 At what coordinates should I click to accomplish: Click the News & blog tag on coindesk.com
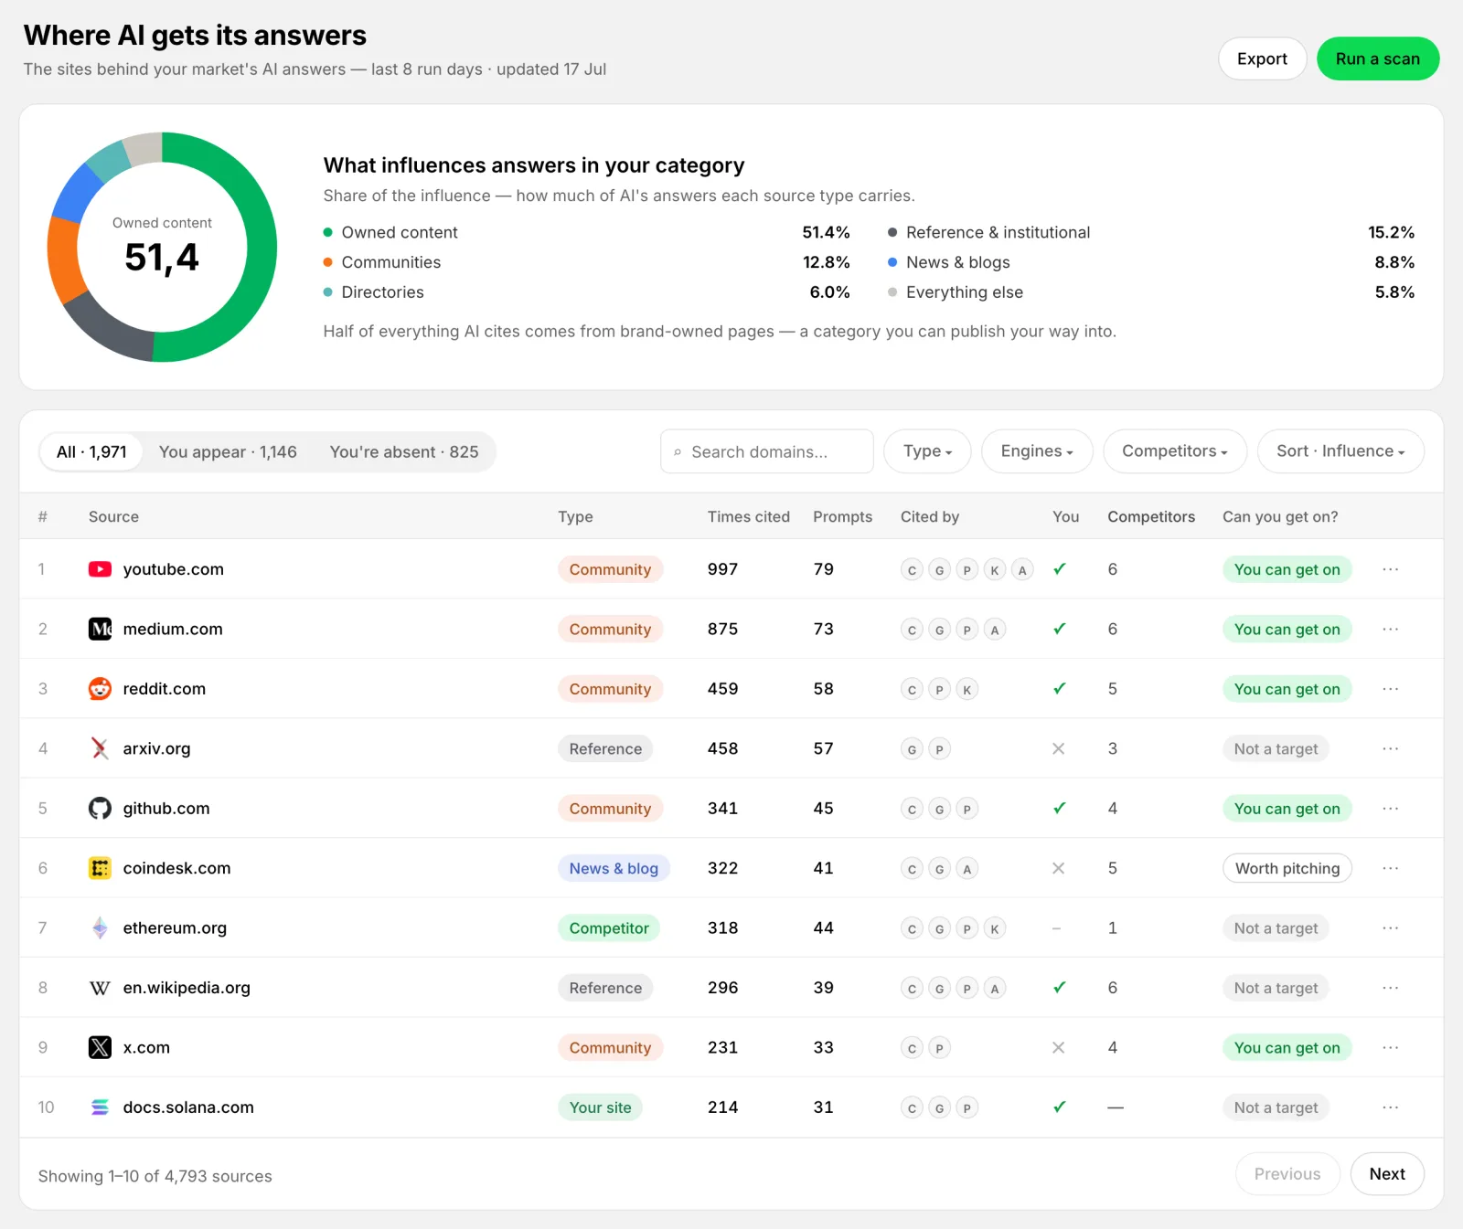[614, 868]
